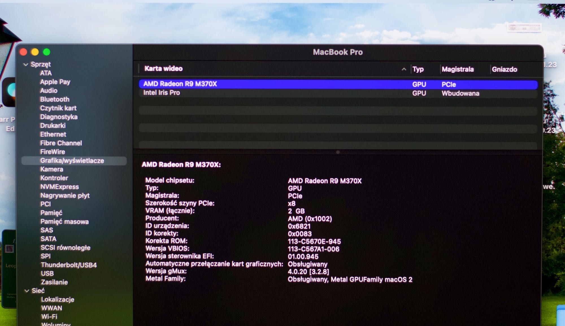Open Wi-Fi in the sidebar

pyautogui.click(x=49, y=317)
